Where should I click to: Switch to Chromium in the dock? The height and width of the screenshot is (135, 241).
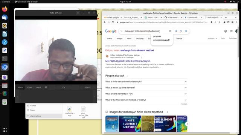click(5, 67)
